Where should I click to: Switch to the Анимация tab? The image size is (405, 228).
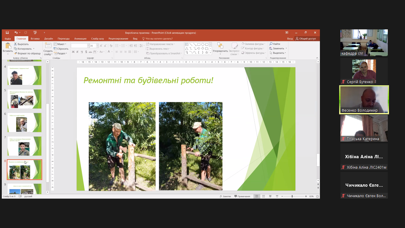click(x=80, y=39)
